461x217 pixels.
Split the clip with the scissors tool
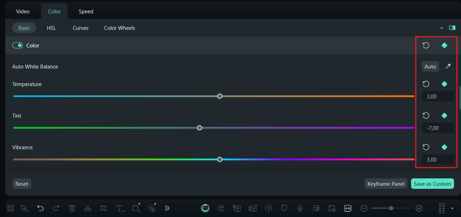click(x=88, y=208)
